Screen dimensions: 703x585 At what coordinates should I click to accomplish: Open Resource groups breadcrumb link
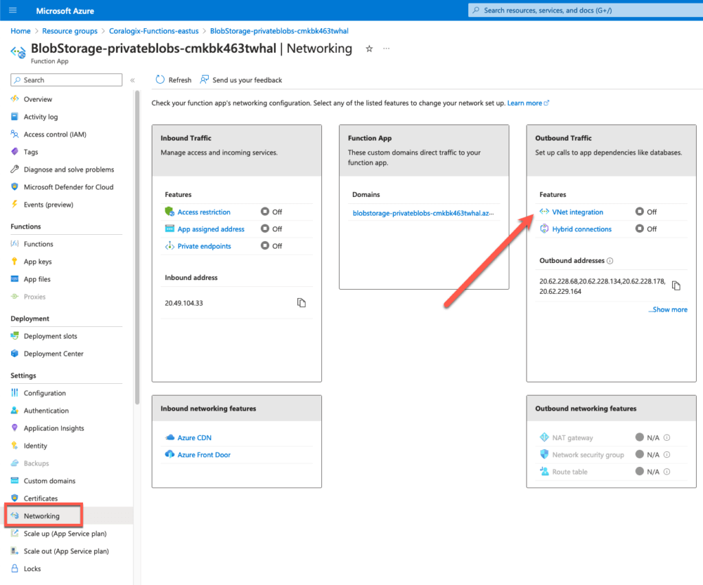[70, 31]
